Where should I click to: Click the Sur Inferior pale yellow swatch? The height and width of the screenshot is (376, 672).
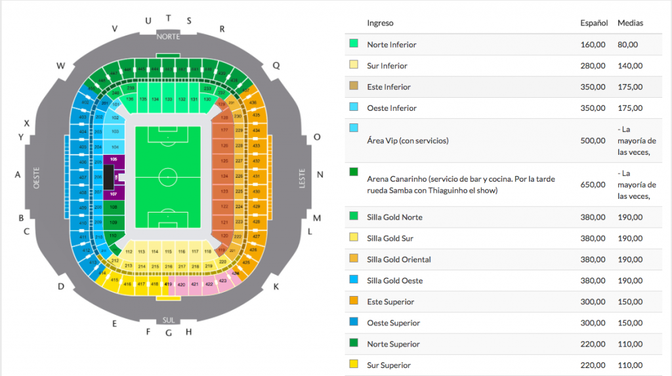click(x=354, y=65)
